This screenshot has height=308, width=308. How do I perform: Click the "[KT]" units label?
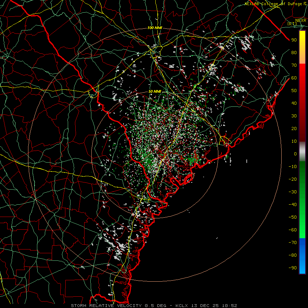coord(292,24)
